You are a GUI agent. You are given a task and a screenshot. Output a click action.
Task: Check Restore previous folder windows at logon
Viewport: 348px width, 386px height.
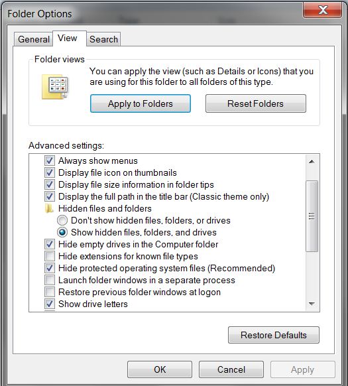click(50, 292)
